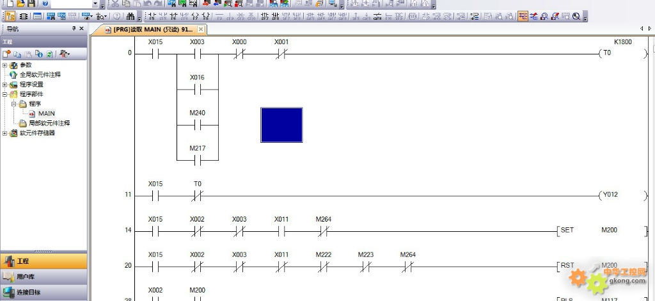This screenshot has width=655, height=301.
Task: Select MAIN program in the project tree
Action: click(x=46, y=113)
